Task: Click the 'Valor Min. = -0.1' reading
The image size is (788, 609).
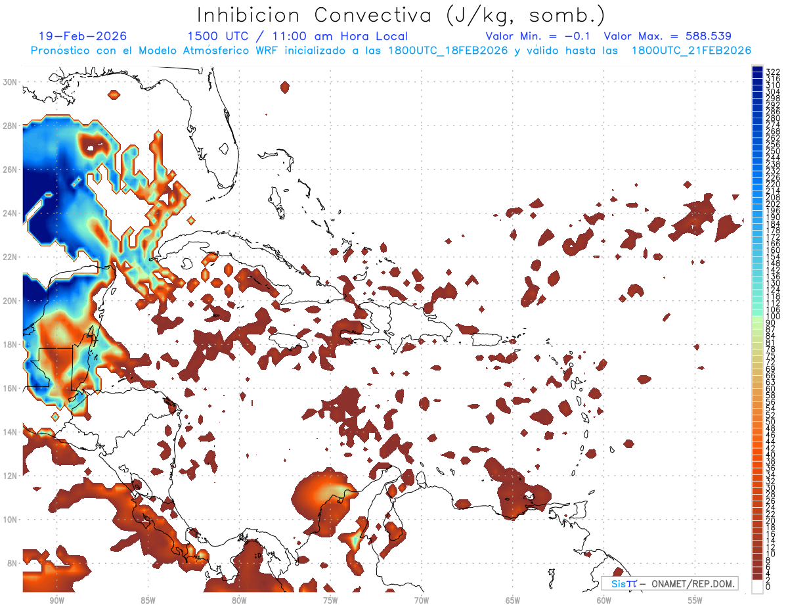Action: 539,37
